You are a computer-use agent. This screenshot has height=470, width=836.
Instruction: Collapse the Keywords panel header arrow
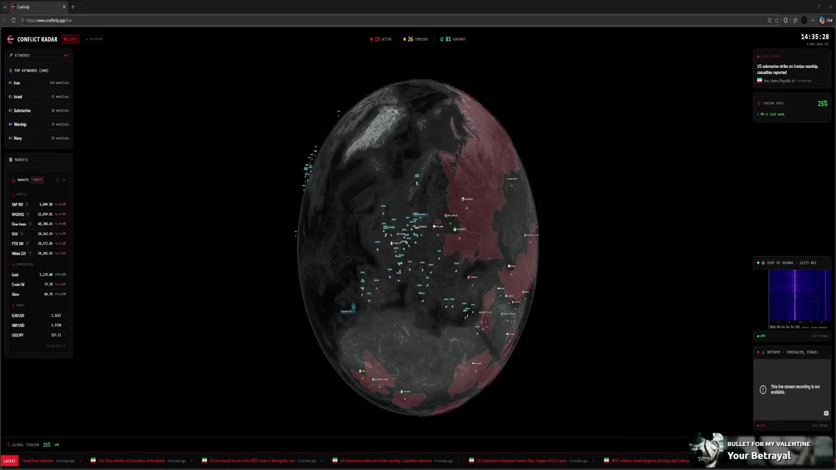[67, 55]
